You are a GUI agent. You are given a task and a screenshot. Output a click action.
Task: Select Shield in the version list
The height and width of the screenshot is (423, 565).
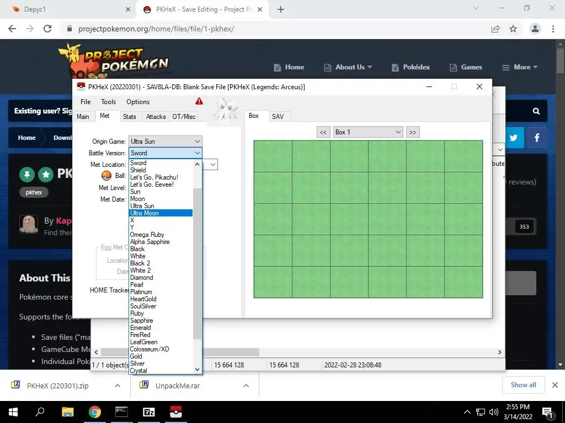(161, 170)
